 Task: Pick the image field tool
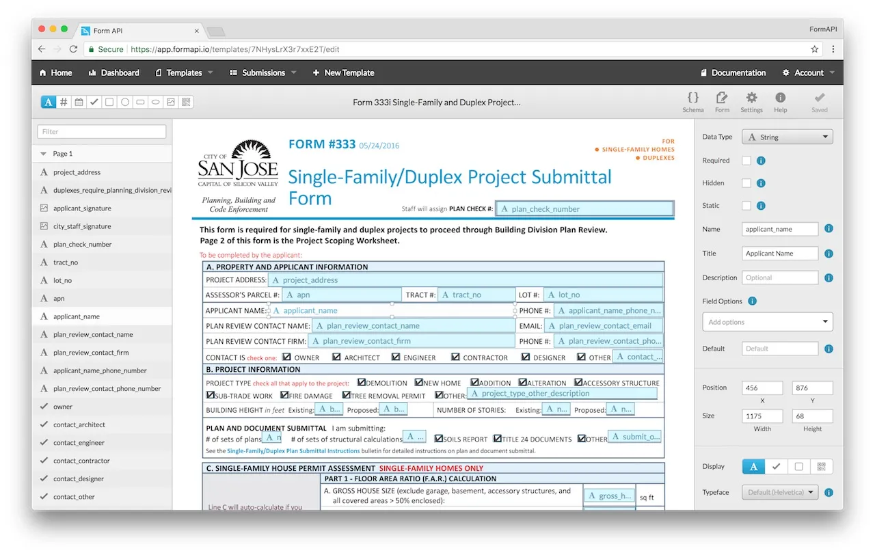[171, 102]
